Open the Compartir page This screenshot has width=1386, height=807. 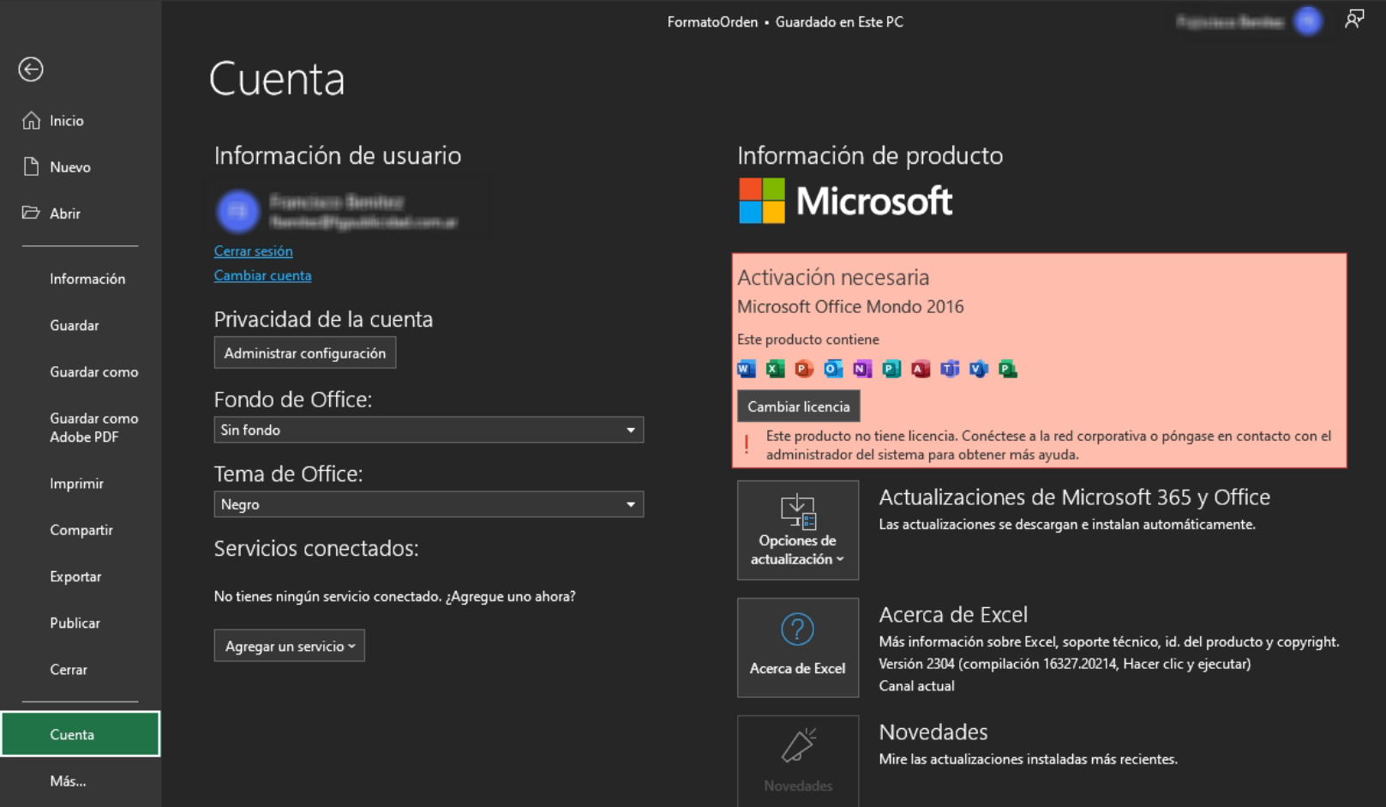(81, 530)
